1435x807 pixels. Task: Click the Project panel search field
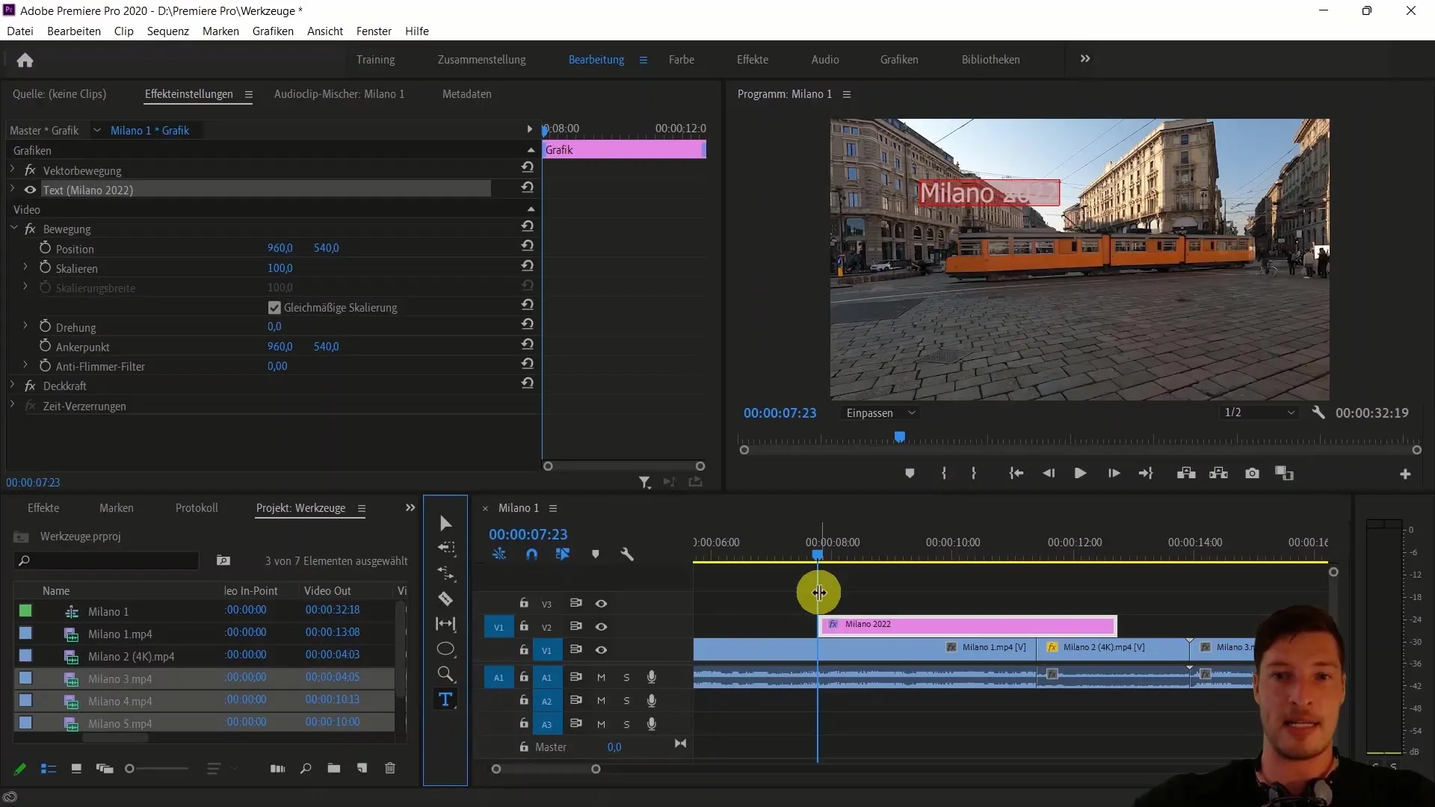[107, 560]
